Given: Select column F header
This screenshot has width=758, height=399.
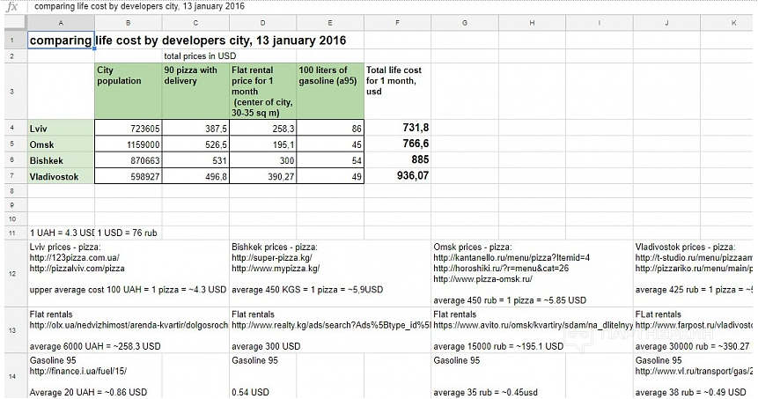Looking at the screenshot, I should tap(397, 23).
